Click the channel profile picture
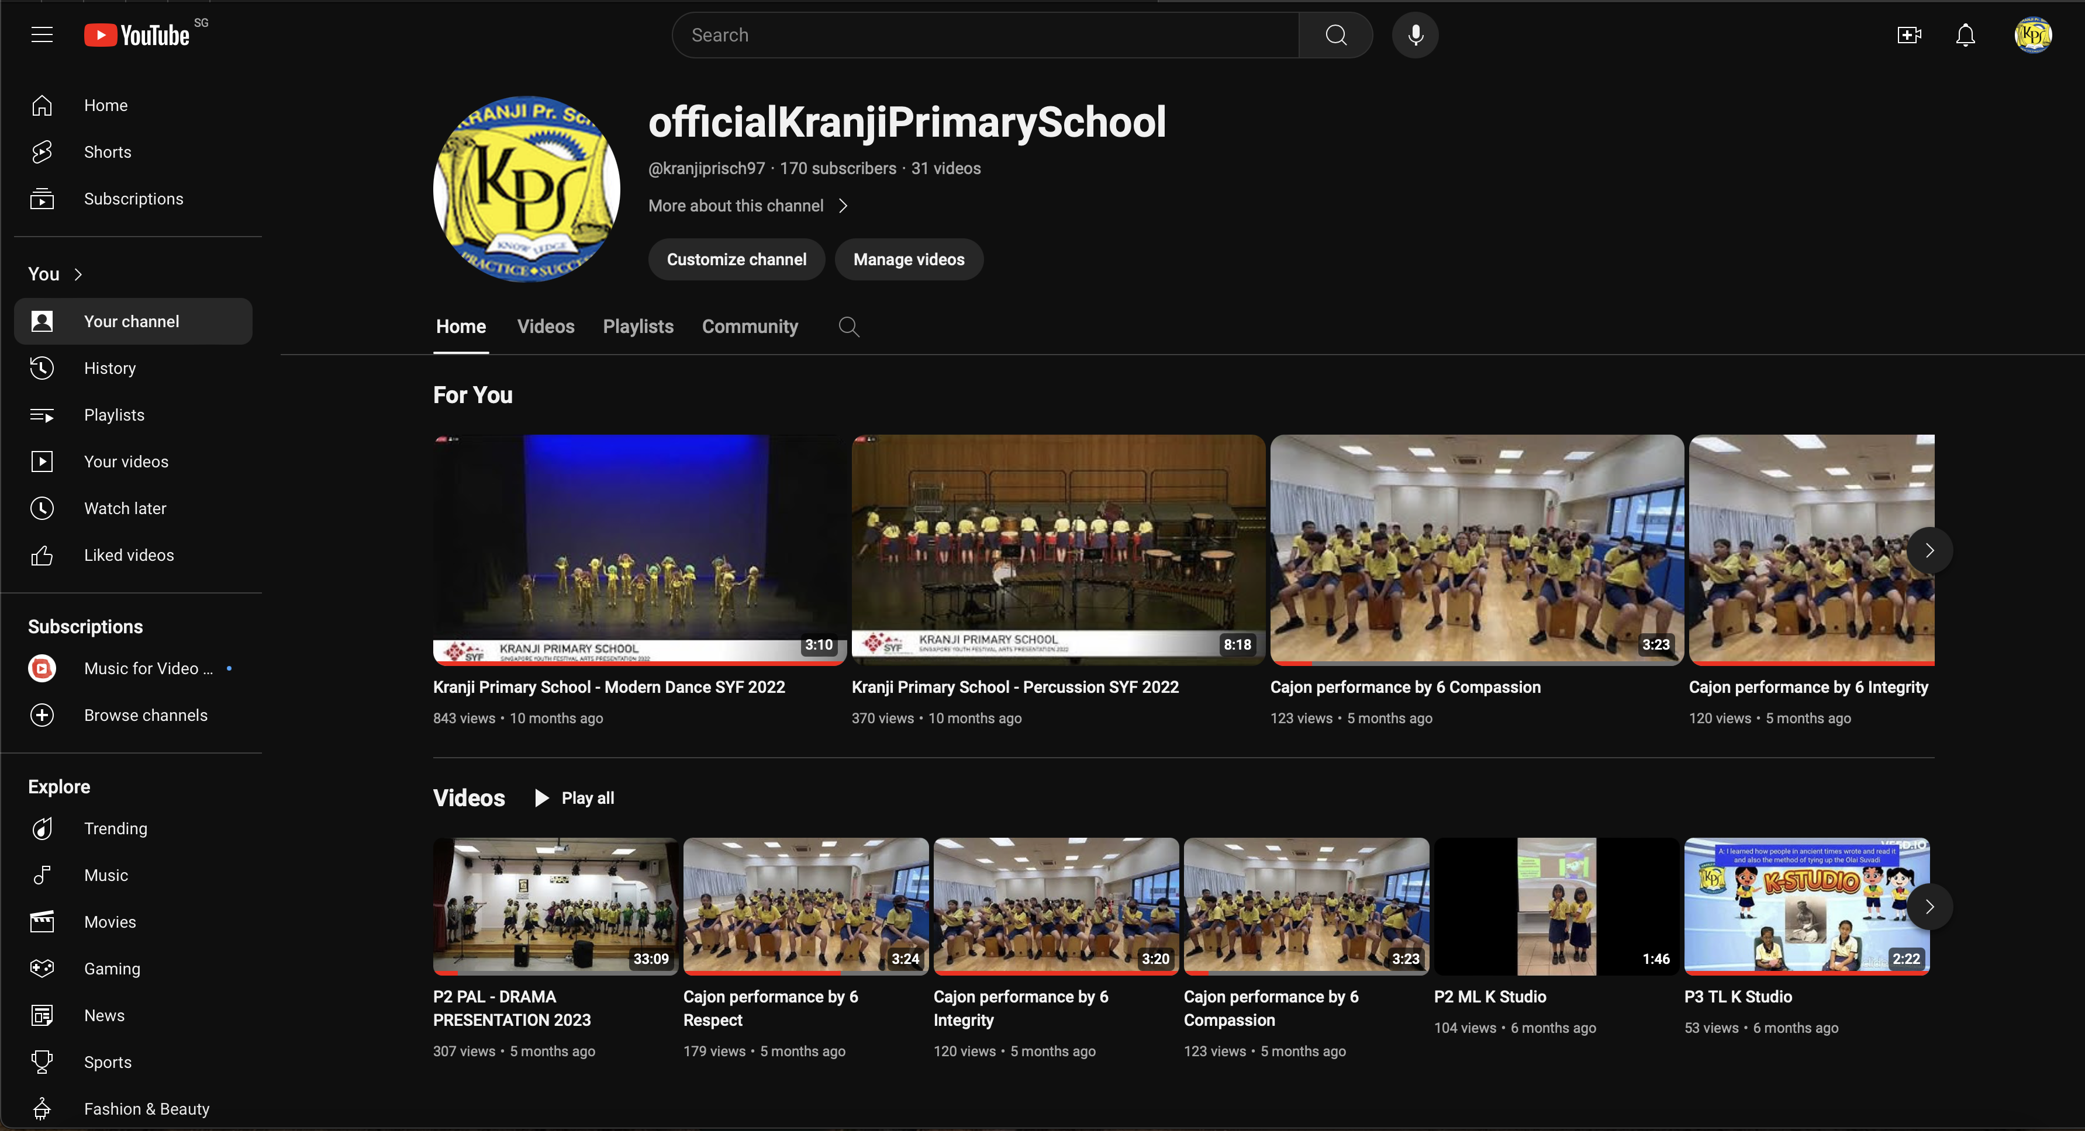The image size is (2085, 1131). [527, 189]
